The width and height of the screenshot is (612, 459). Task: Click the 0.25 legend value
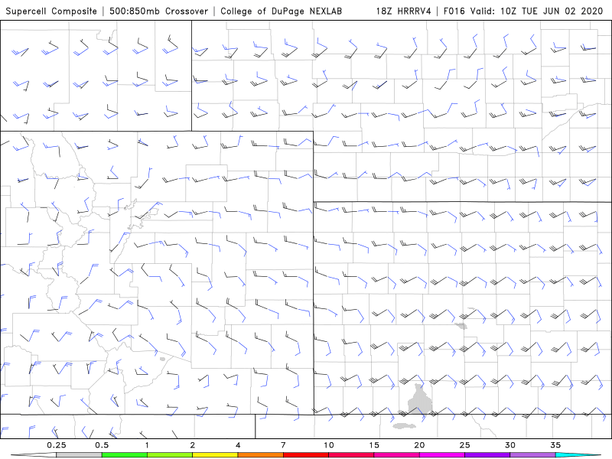pyautogui.click(x=57, y=445)
